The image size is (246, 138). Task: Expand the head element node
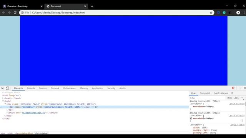point(3,98)
